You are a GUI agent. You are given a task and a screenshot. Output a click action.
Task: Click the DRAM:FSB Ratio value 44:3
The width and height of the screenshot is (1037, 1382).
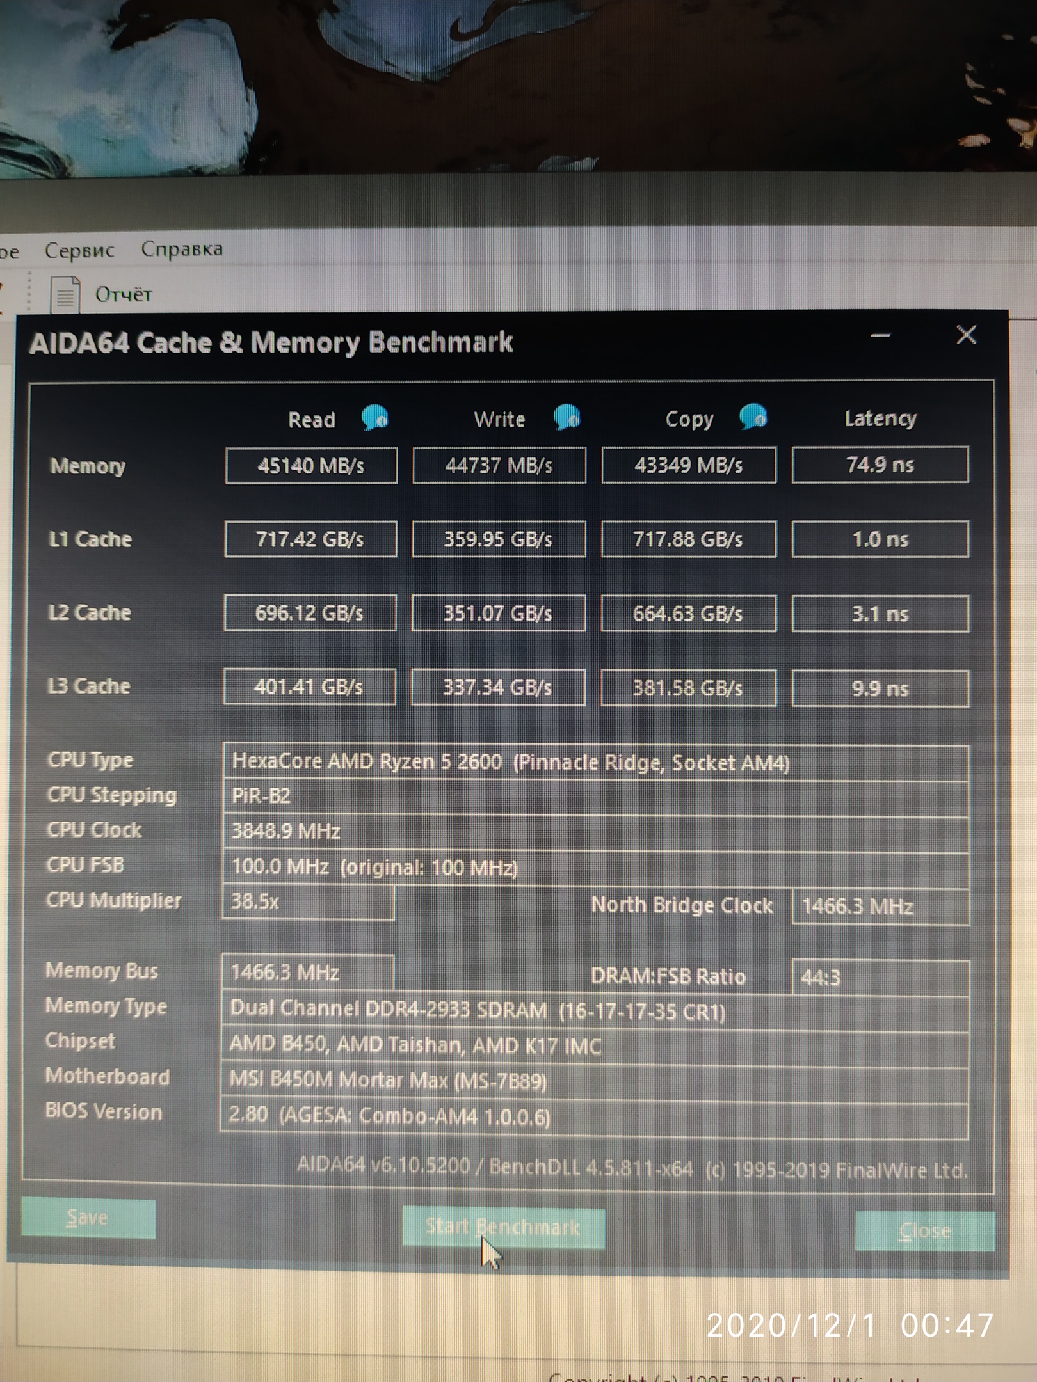tap(881, 977)
